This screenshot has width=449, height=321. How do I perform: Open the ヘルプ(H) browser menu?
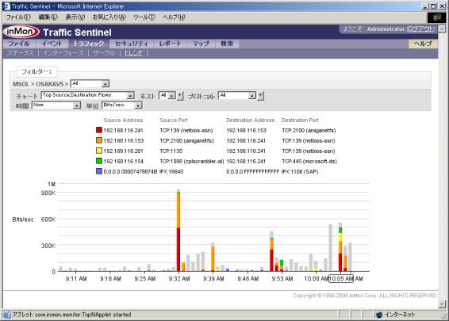pyautogui.click(x=174, y=17)
